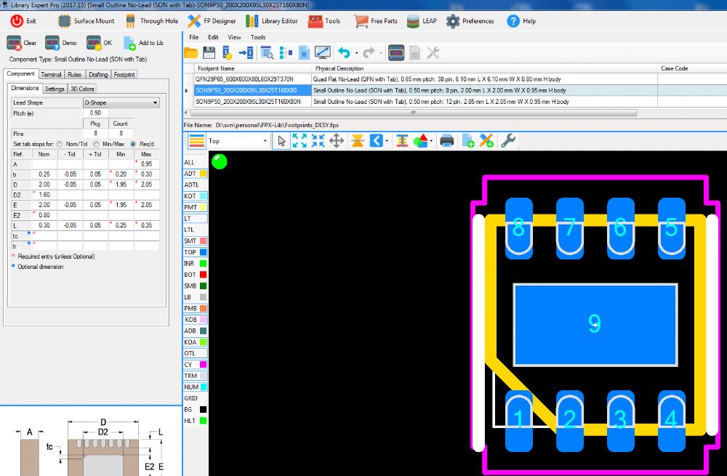Click the fit-to-monitor display icon

click(x=322, y=53)
